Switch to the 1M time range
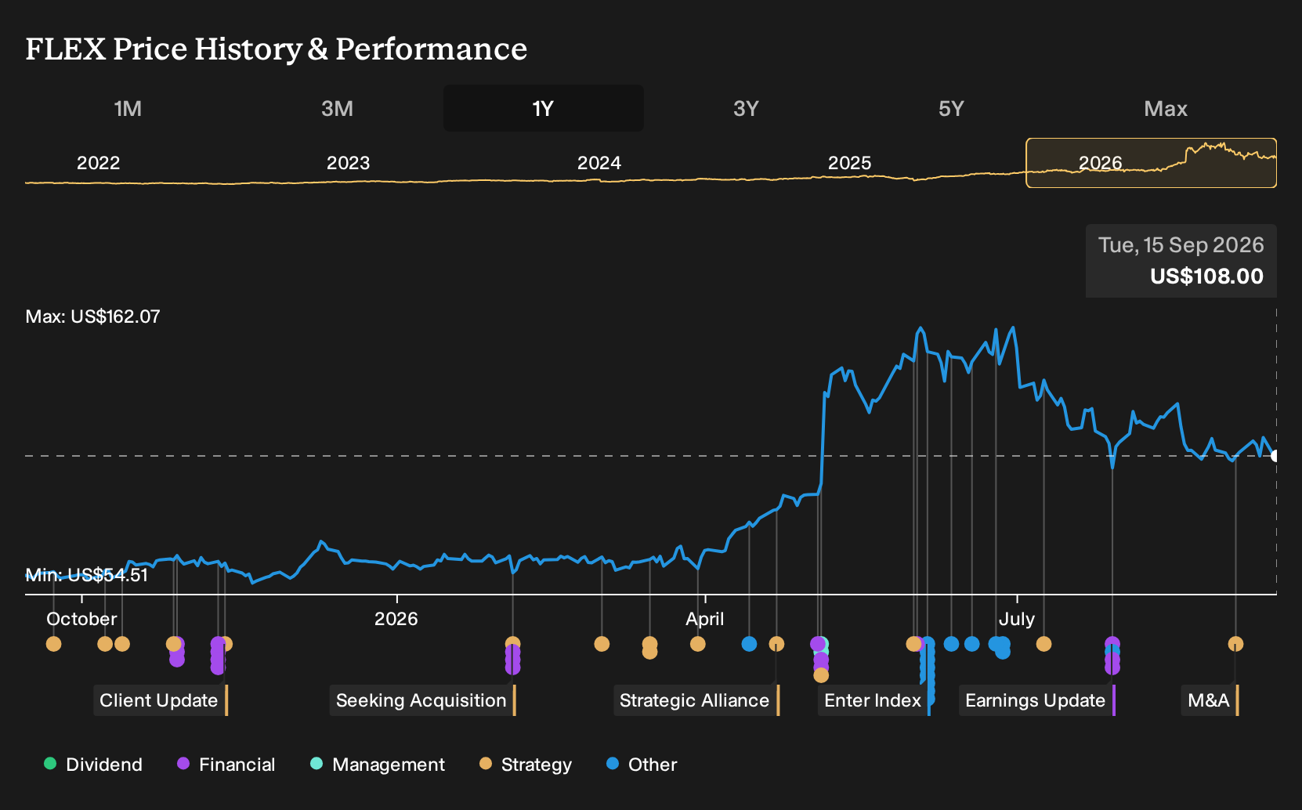This screenshot has height=810, width=1302. [128, 109]
